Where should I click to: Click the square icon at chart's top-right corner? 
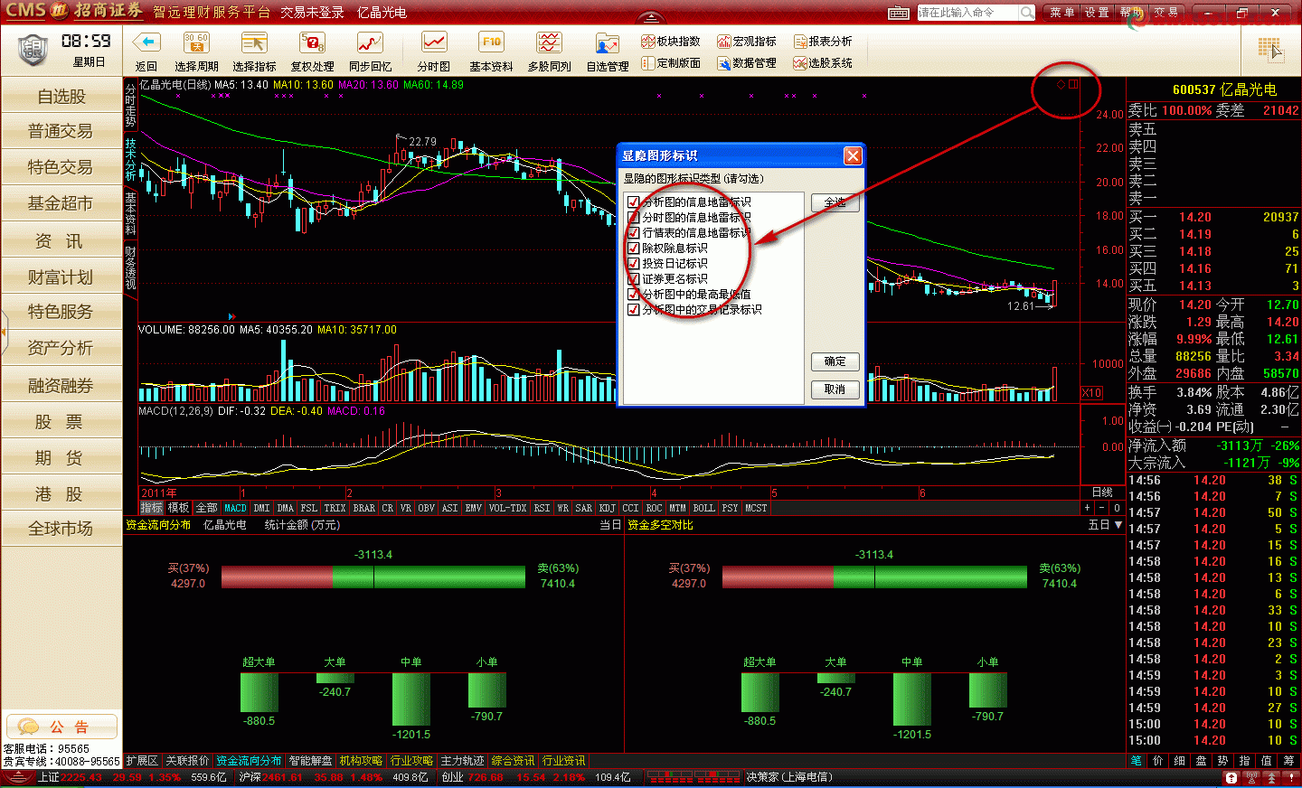coord(1073,84)
